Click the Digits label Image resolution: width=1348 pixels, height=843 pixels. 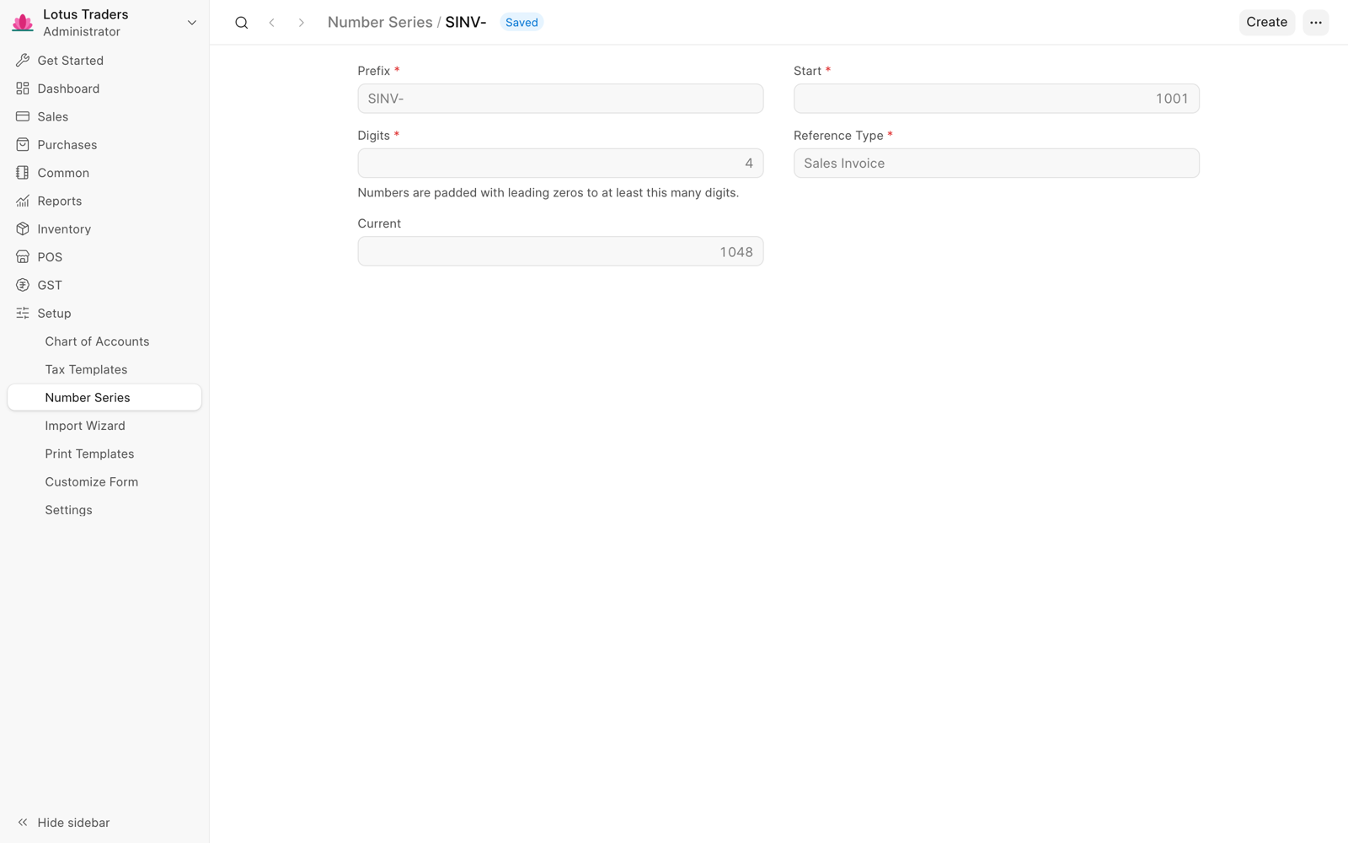coord(374,136)
